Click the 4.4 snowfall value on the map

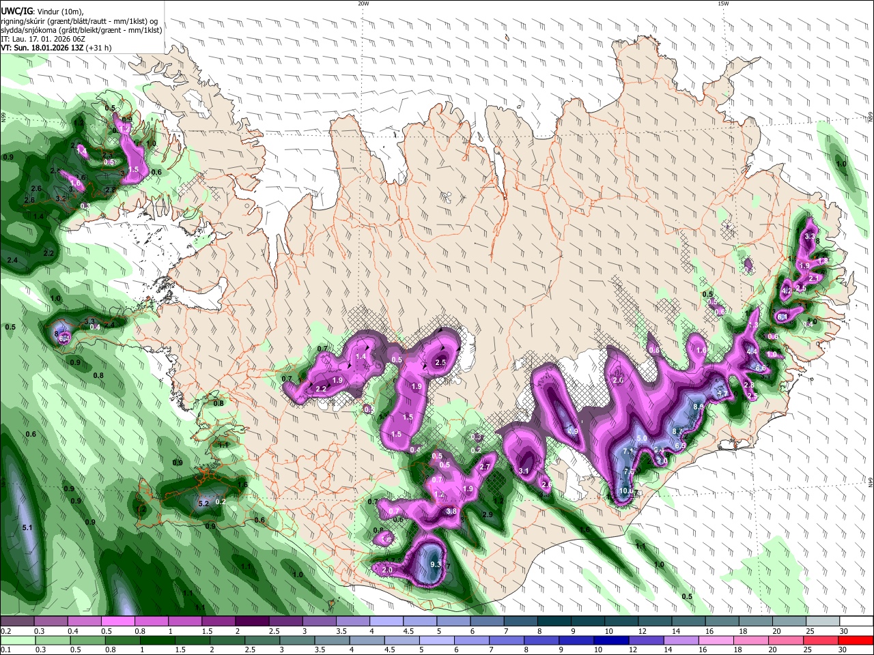752,351
